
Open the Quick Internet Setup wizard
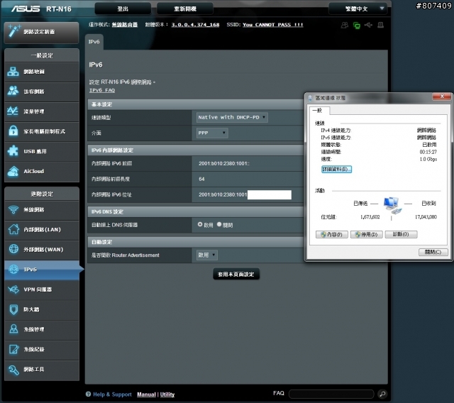pos(41,33)
